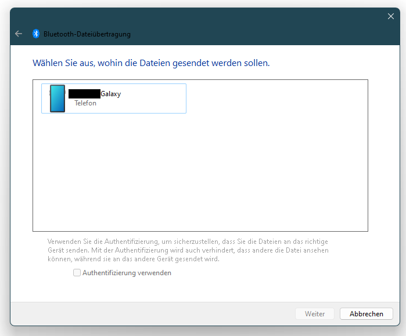Click the heading 'Wählen Sie aus, wohin…'
The height and width of the screenshot is (336, 406).
[151, 63]
